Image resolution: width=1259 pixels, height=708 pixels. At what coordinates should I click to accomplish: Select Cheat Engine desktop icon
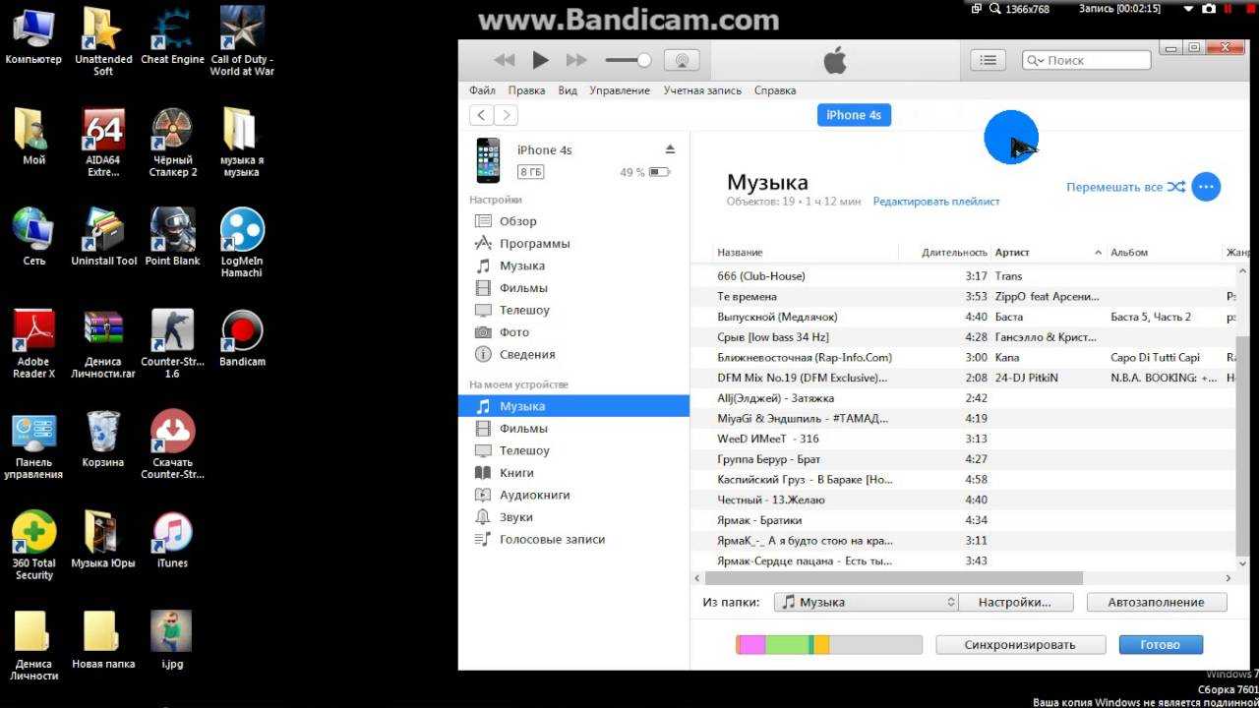(x=172, y=36)
